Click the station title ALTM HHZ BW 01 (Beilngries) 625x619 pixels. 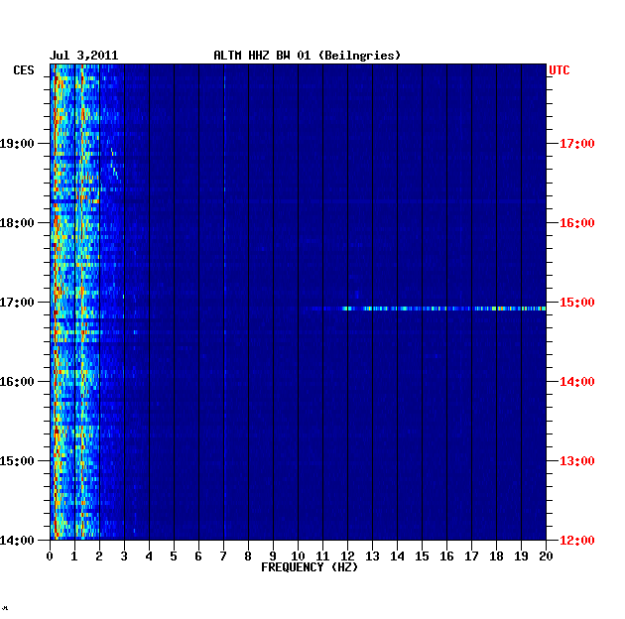(x=307, y=56)
